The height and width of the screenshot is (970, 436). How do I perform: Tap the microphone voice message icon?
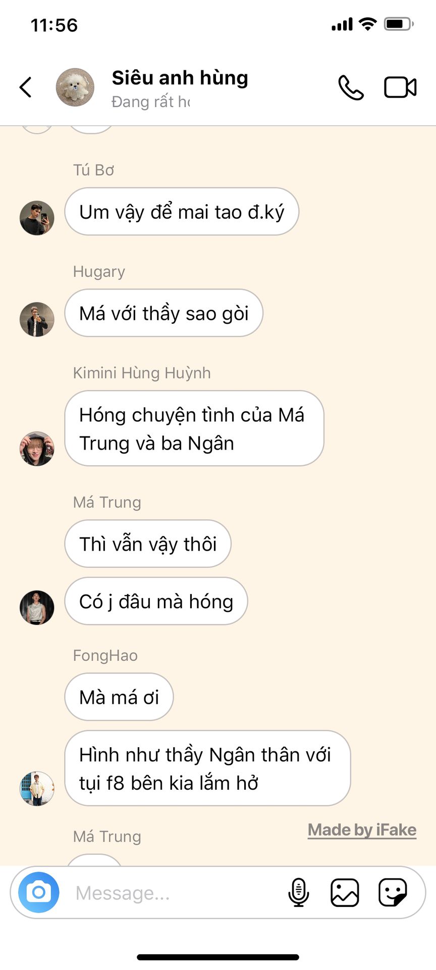tap(298, 892)
